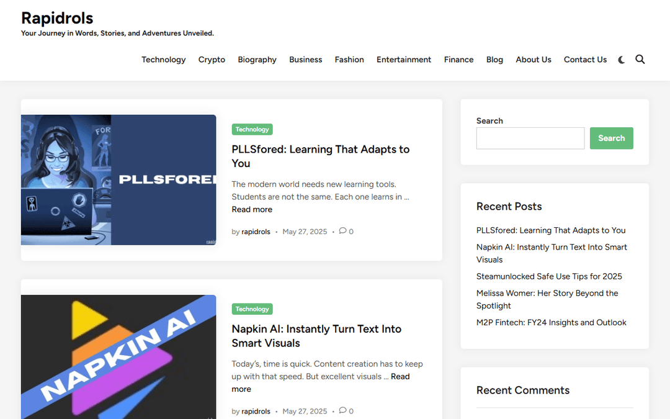Screen dimensions: 670x419
Task: Focus the sidebar Search input field
Action: coord(530,138)
